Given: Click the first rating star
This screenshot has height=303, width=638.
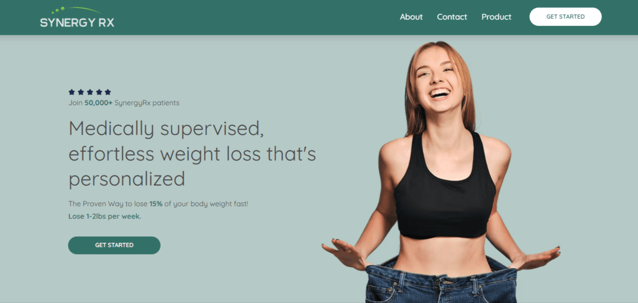Looking at the screenshot, I should pyautogui.click(x=72, y=92).
